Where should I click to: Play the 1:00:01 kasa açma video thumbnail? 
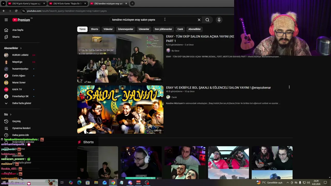pos(120,58)
